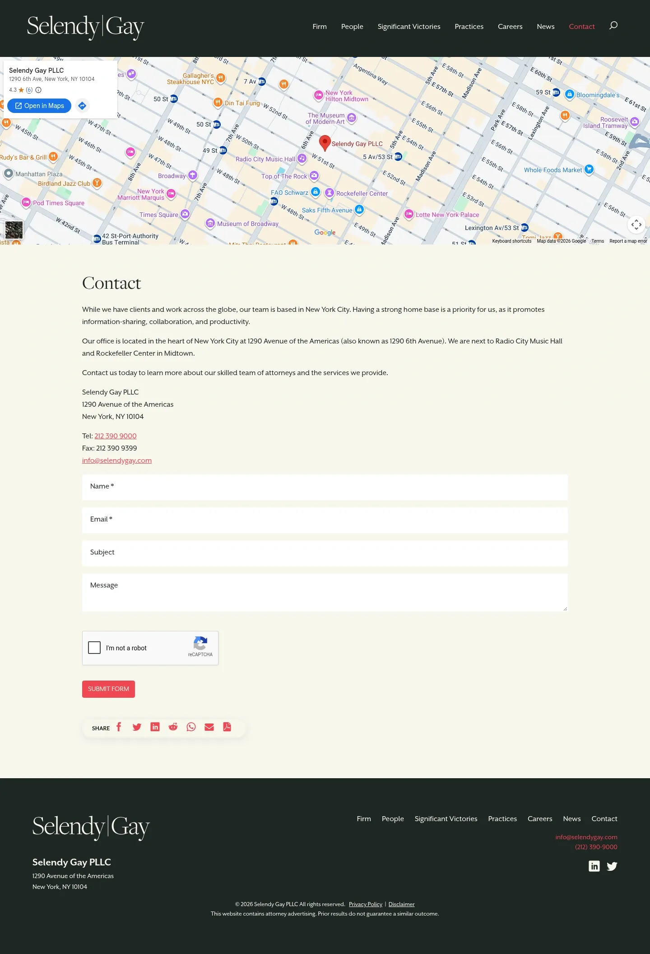Open the satellite imagery thumbnail on map

click(x=14, y=230)
